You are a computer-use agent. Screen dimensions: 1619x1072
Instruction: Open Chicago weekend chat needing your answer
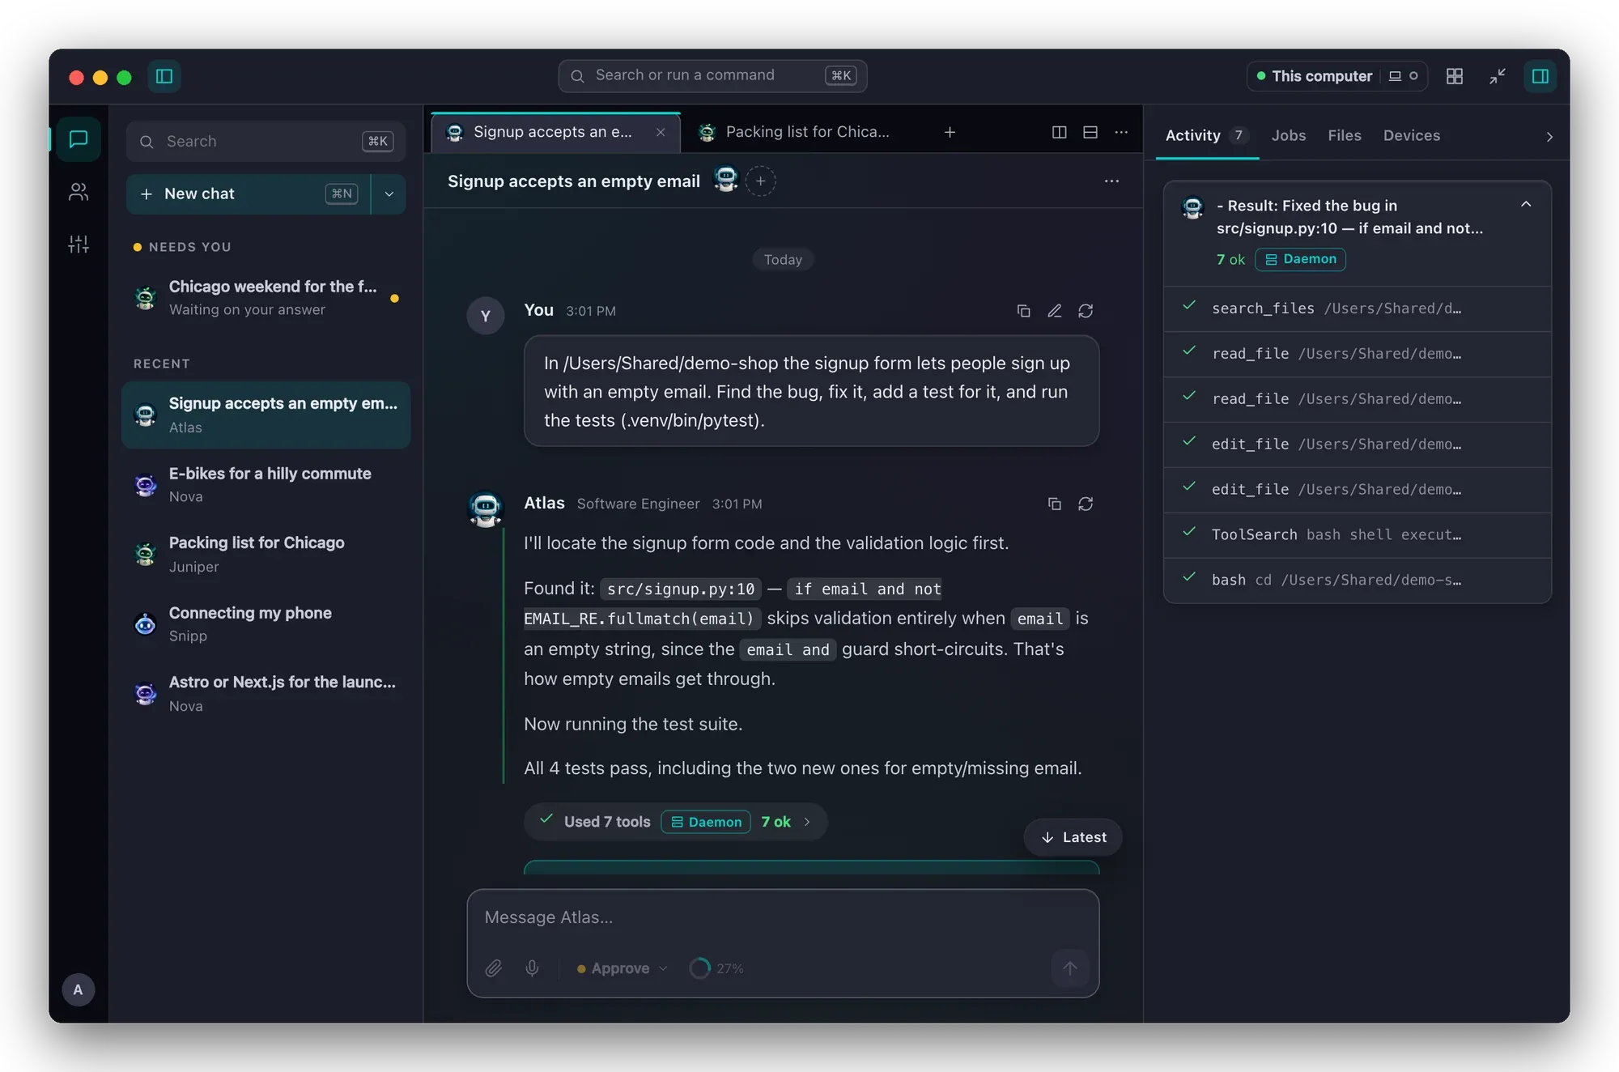(266, 298)
